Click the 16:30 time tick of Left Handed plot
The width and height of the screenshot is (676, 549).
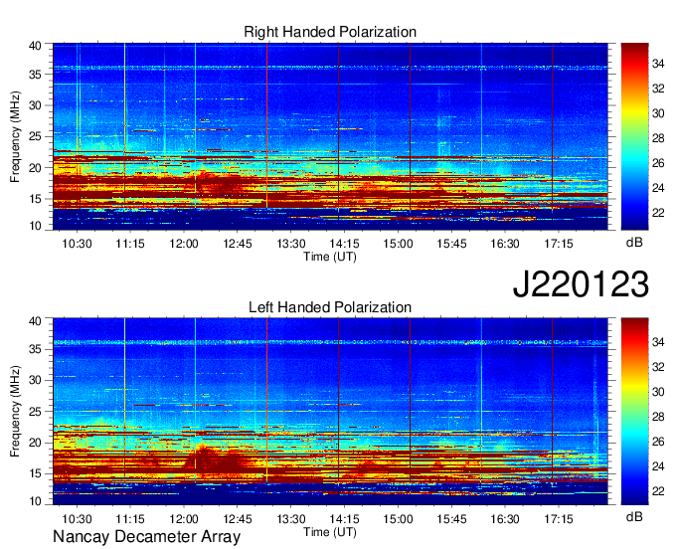pos(505,519)
